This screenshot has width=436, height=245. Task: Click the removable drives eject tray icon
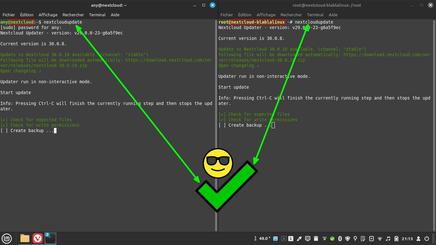coord(371,239)
